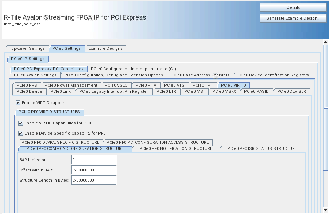This screenshot has height=214, width=329.
Task: Open PCIe0 PF0 DEVICE SPECIFIC STRUCTURE tab
Action: [61, 142]
